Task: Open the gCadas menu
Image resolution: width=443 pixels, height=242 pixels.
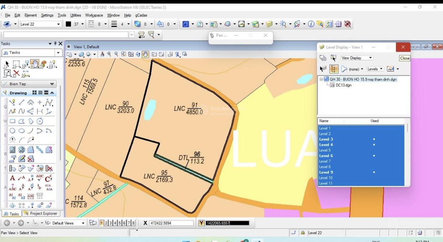Action: coord(141,15)
